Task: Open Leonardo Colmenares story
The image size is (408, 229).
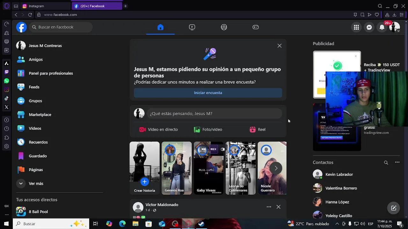Action: click(241, 168)
